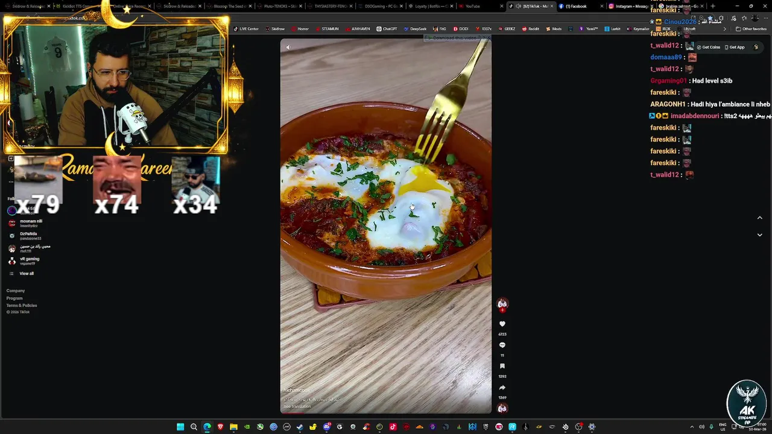Switch to the Instagram Messages tab
Viewport: 772px width, 434px height.
click(x=628, y=6)
